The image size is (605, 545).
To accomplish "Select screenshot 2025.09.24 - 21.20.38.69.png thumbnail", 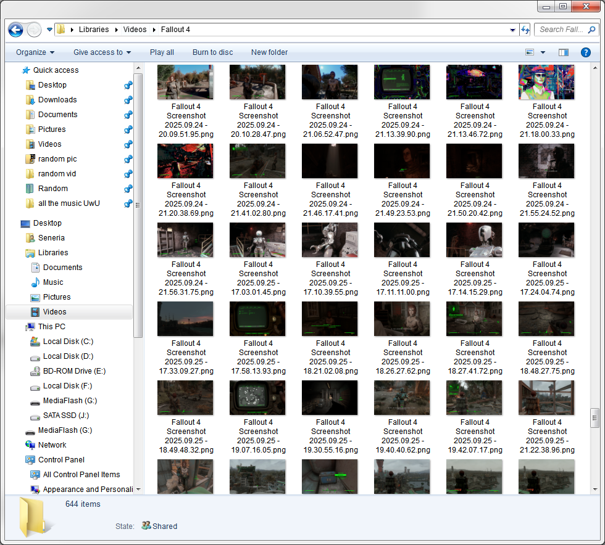I will [x=185, y=161].
